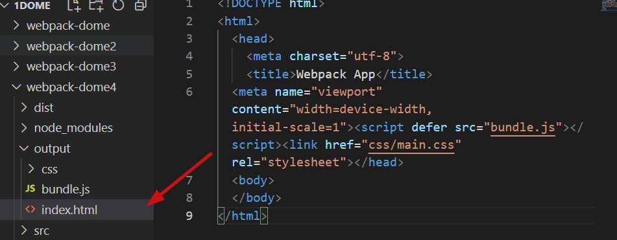The width and height of the screenshot is (617, 240).
Task: Click line number 6 in gutter
Action: click(x=189, y=92)
